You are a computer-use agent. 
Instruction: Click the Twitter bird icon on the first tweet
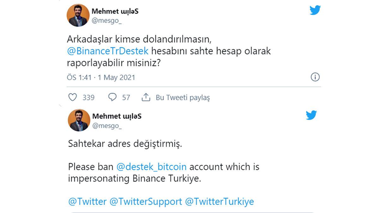(315, 10)
